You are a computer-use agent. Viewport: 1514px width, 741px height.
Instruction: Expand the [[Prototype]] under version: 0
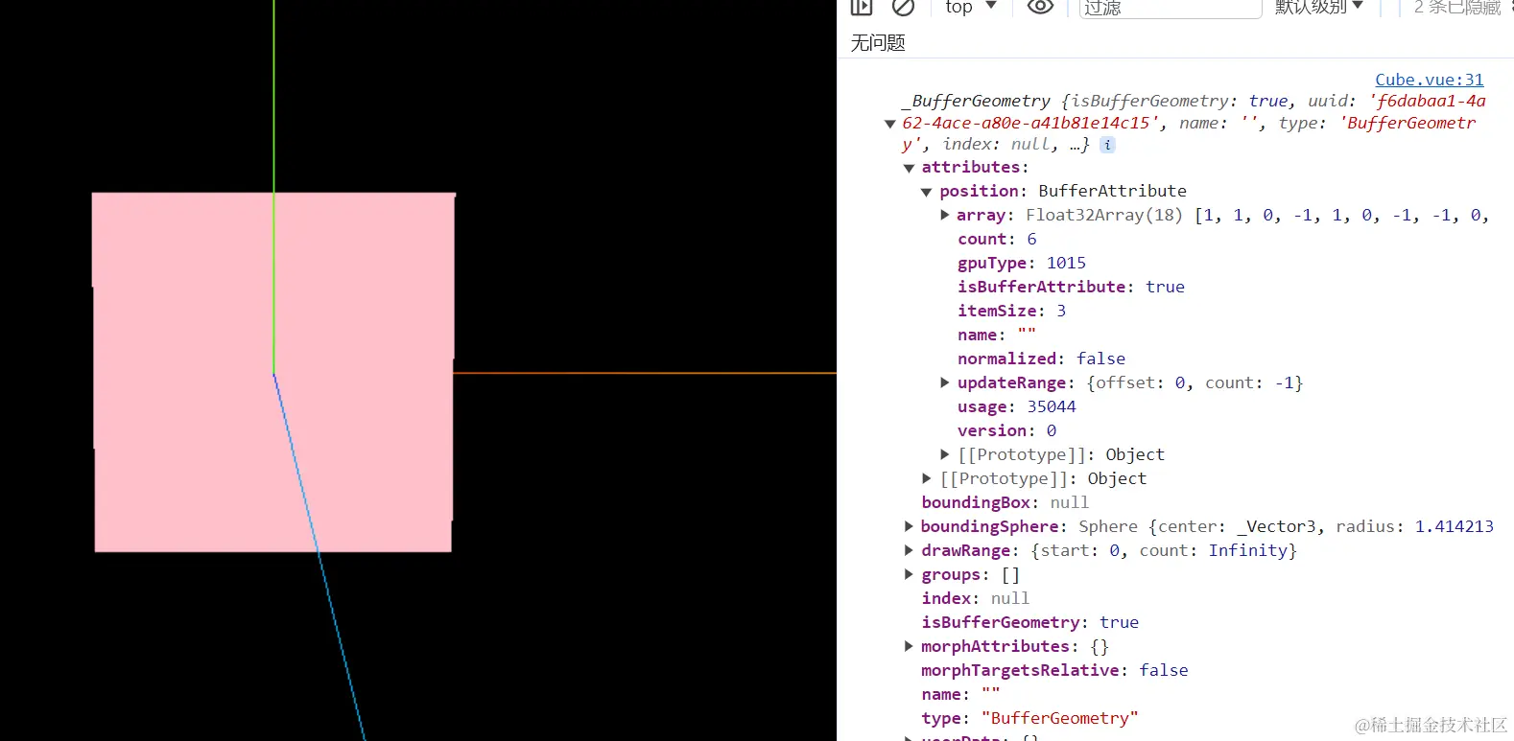945,454
